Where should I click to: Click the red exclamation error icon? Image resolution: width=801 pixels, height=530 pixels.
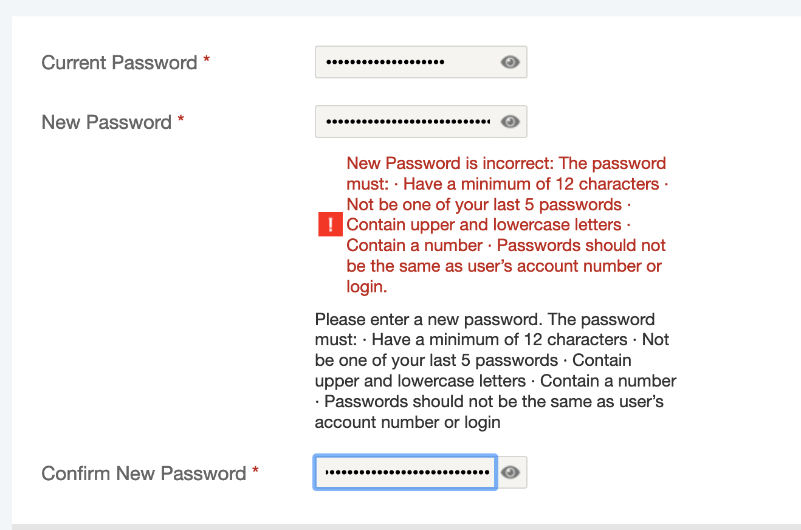pos(330,225)
